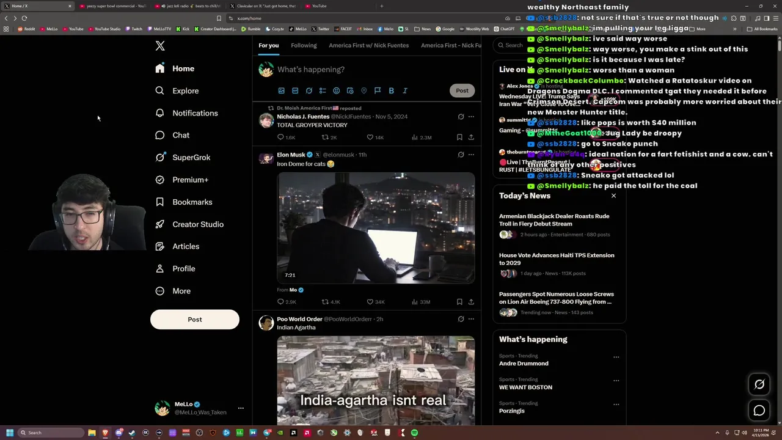The height and width of the screenshot is (440, 782).
Task: Repost the Elon Musk post
Action: [x=331, y=302]
